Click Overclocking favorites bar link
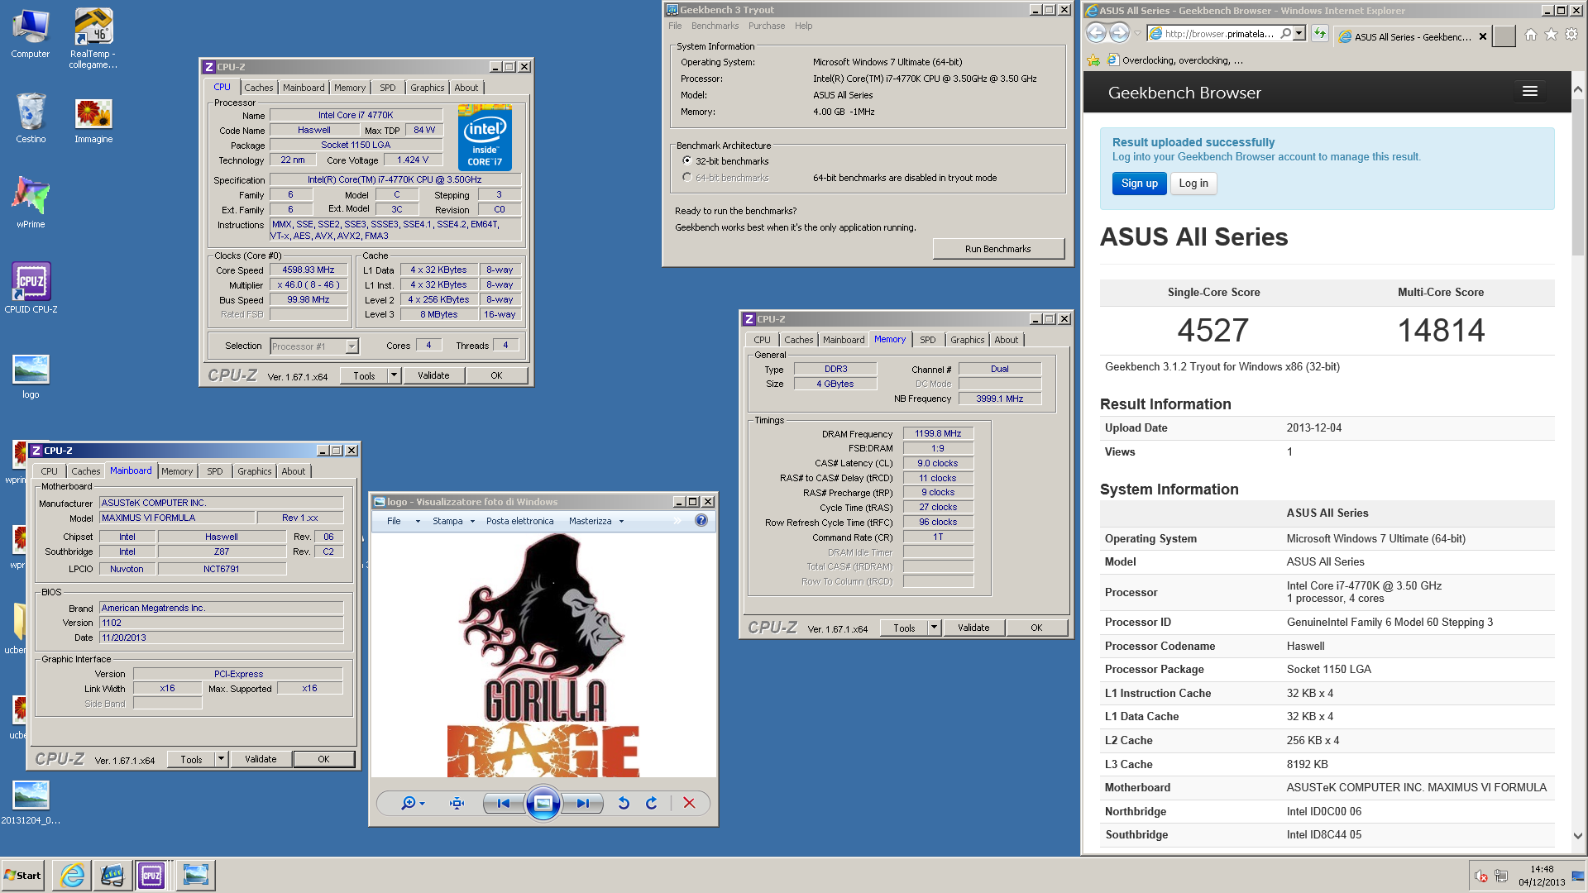This screenshot has width=1588, height=893. 1174,60
